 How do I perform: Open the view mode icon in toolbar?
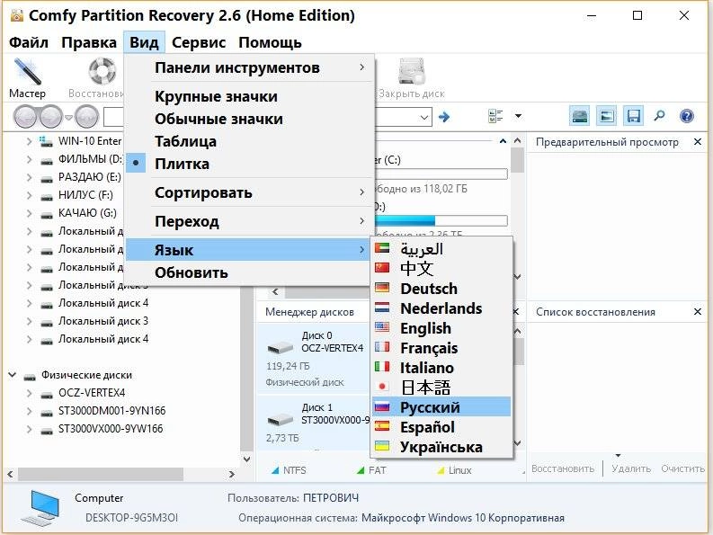495,117
